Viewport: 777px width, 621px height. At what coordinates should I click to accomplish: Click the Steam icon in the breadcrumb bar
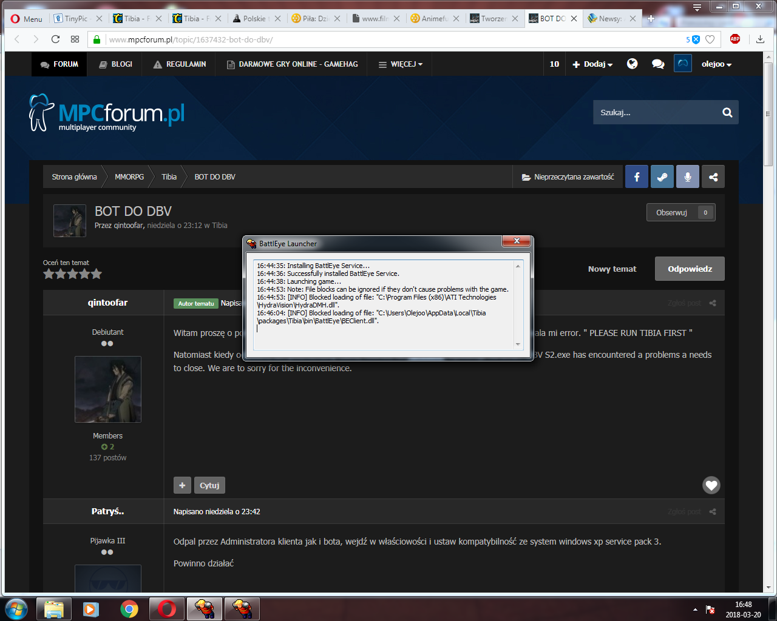coord(662,177)
